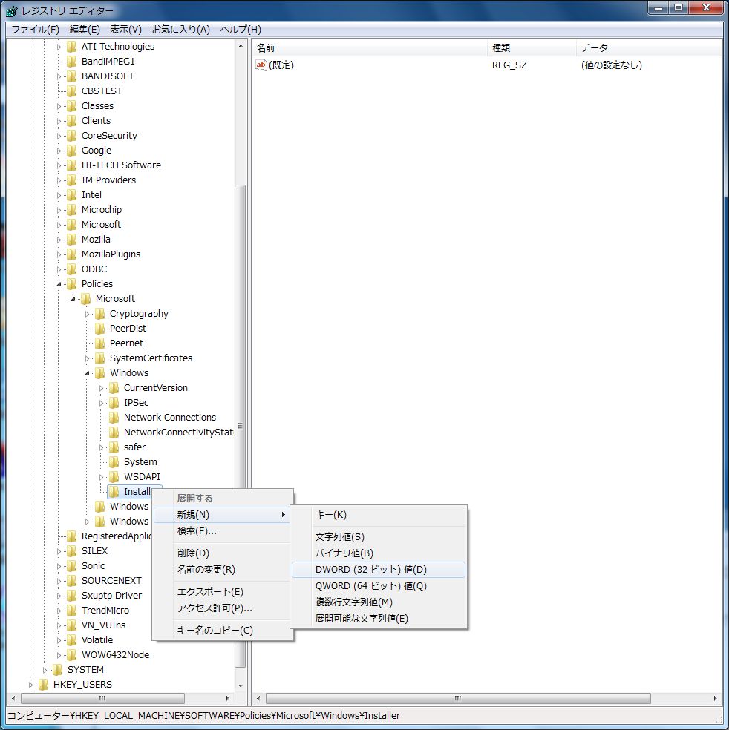Click the tree pane vertical scrollbar thumb

(241, 426)
